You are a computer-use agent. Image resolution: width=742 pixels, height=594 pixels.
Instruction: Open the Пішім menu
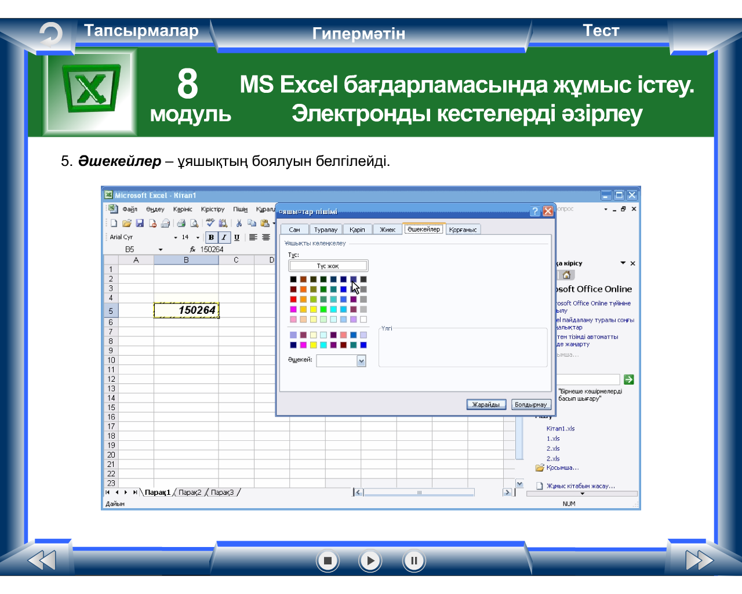pyautogui.click(x=241, y=209)
